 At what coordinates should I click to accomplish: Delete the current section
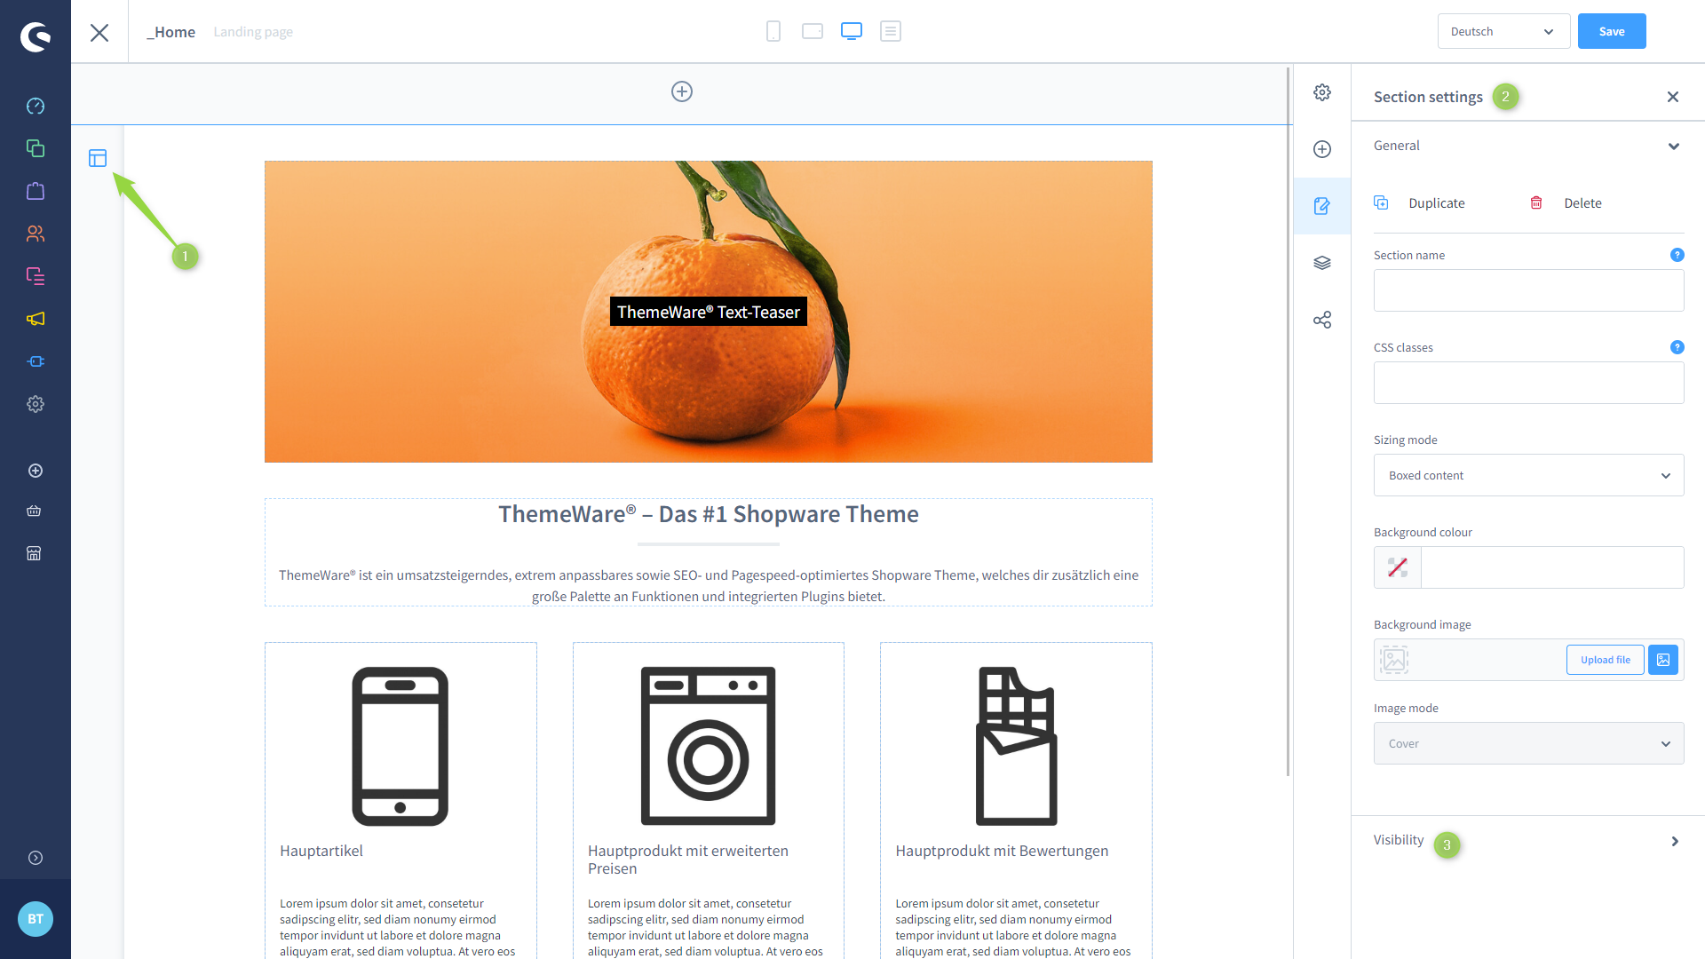(x=1566, y=203)
